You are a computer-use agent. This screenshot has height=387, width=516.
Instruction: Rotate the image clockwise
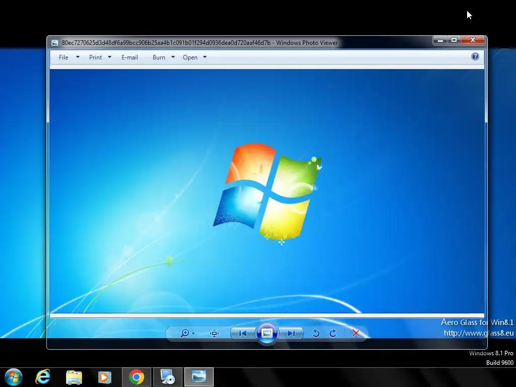[333, 334]
